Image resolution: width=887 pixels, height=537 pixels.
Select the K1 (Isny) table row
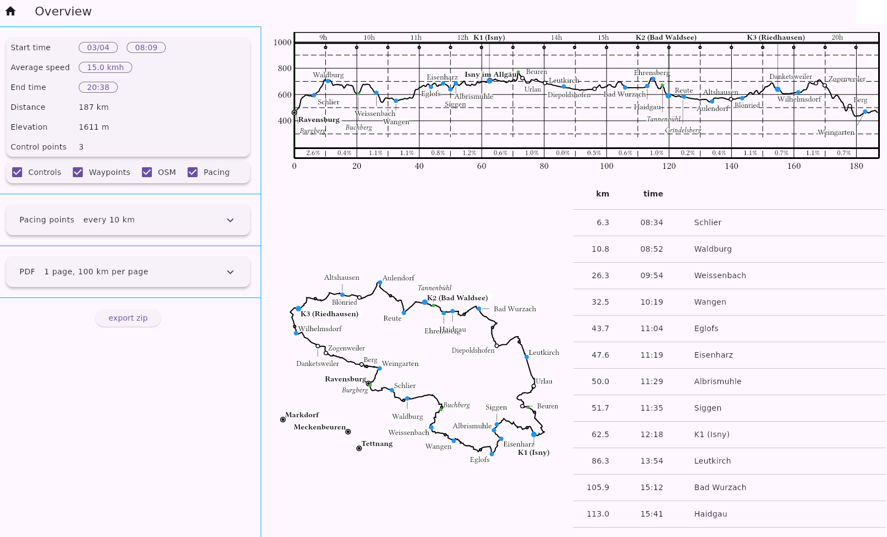(x=729, y=434)
